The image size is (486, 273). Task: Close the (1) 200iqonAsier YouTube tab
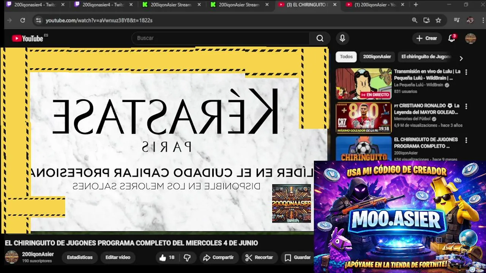(x=402, y=5)
